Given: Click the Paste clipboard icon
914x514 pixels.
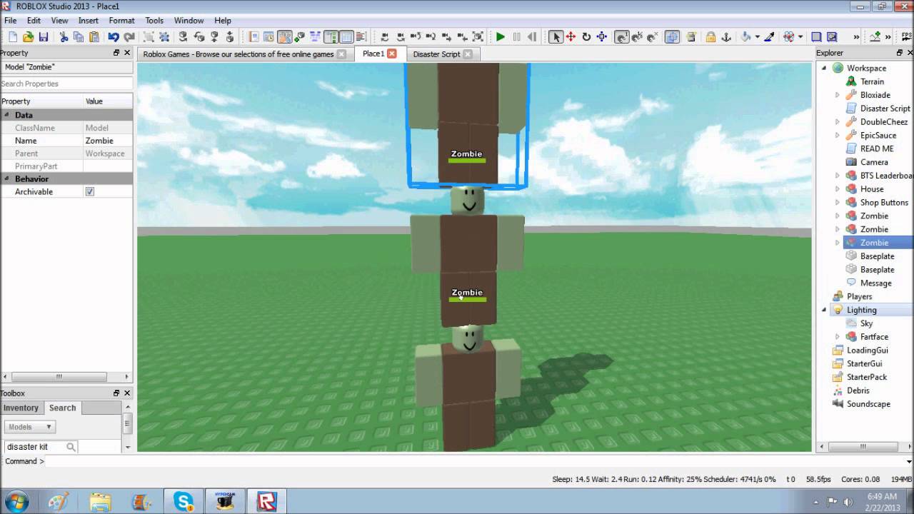Looking at the screenshot, I should (94, 37).
